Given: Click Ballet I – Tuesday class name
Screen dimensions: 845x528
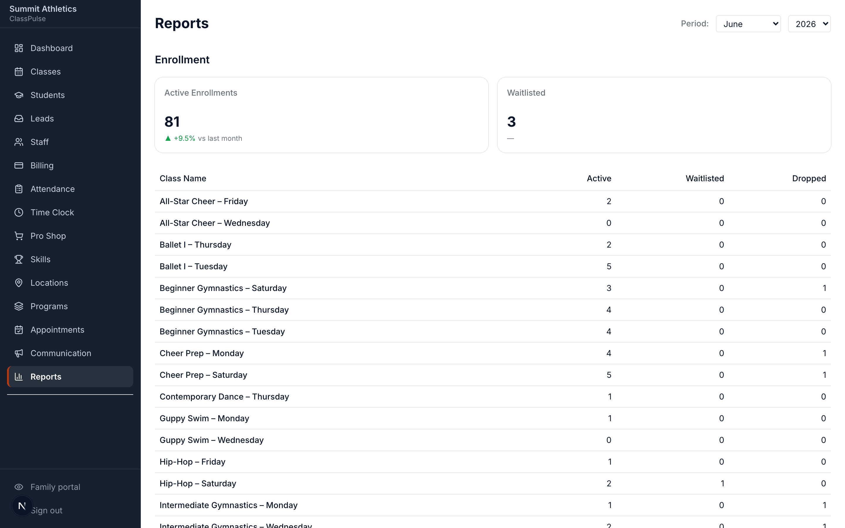Looking at the screenshot, I should [193, 266].
